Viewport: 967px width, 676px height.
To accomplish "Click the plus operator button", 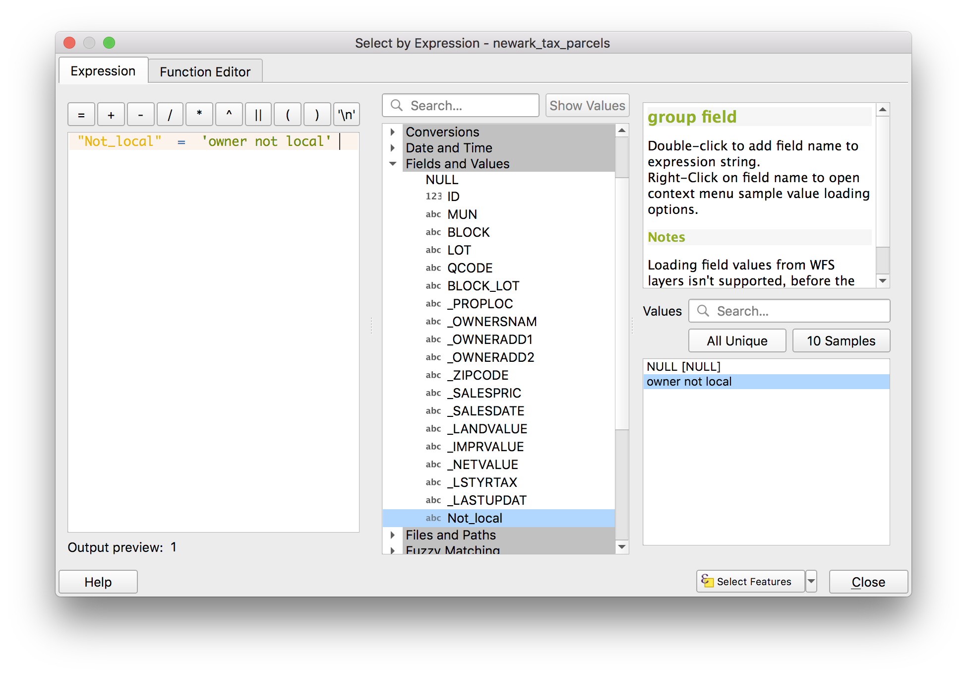I will tap(111, 115).
